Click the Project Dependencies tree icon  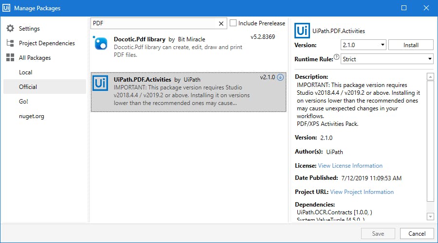[x=10, y=43]
